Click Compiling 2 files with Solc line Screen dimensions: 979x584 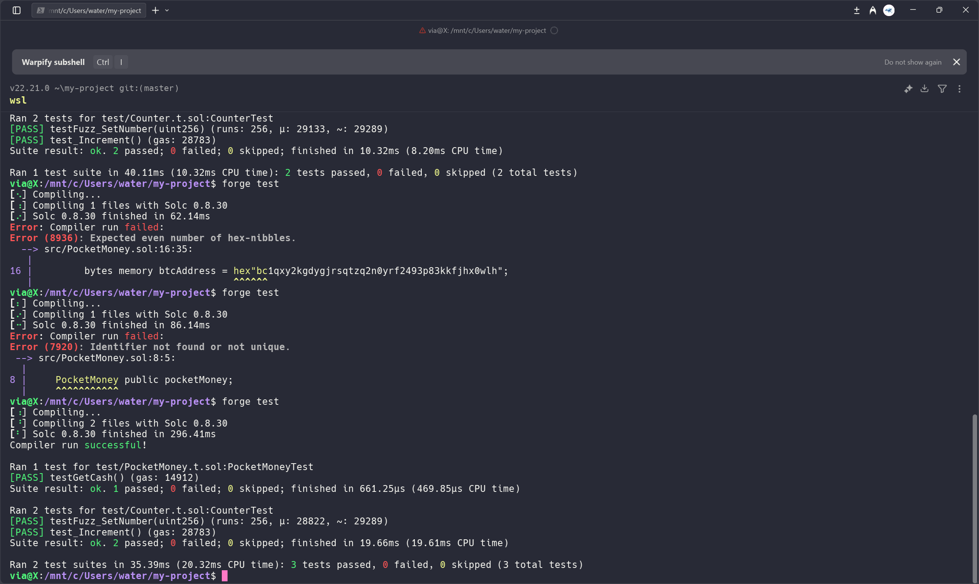pyautogui.click(x=130, y=423)
